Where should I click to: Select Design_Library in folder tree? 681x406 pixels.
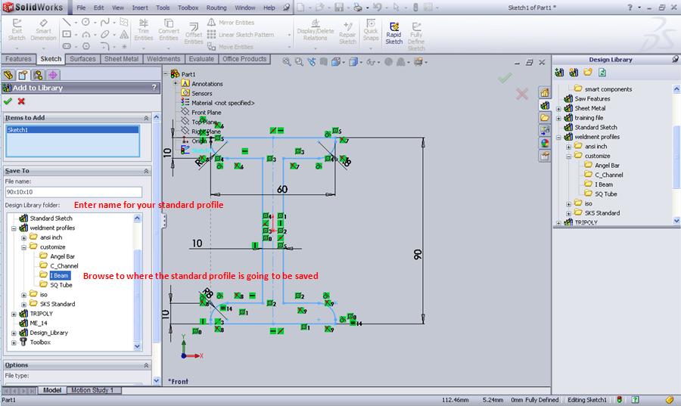48,333
